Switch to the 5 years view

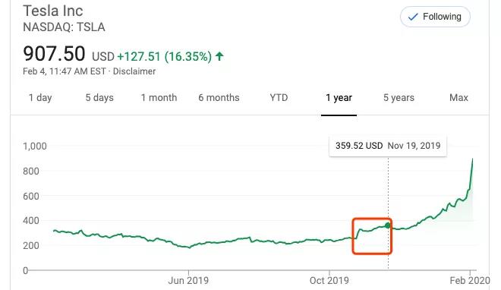click(x=399, y=97)
